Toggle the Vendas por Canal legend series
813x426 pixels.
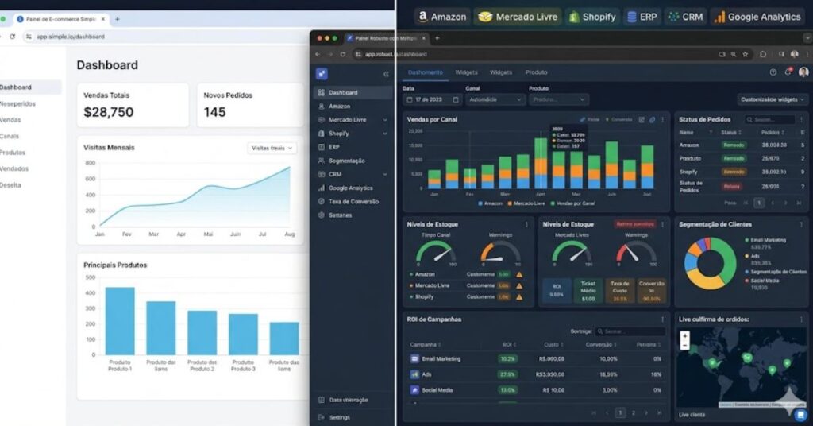pos(572,203)
